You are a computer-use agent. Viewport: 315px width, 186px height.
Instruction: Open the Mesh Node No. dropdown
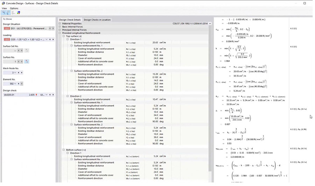(x=15, y=73)
